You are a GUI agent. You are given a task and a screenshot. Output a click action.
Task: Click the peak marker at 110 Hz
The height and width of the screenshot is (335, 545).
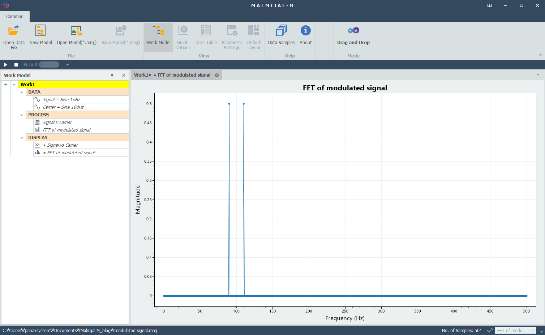coord(244,104)
